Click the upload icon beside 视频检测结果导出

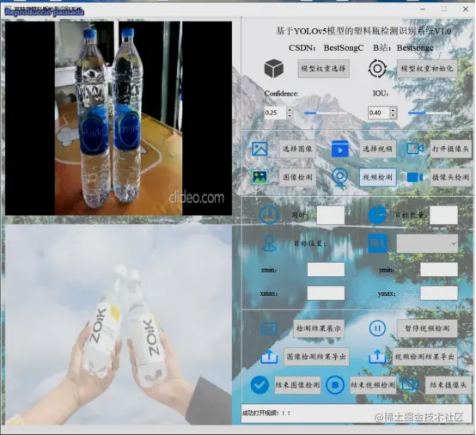pyautogui.click(x=377, y=356)
